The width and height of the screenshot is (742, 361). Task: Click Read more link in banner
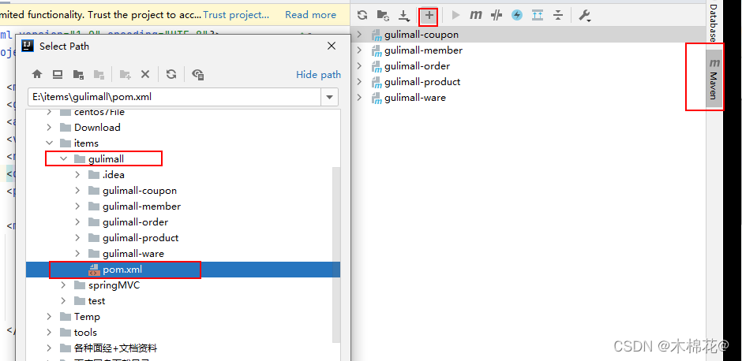click(x=310, y=15)
